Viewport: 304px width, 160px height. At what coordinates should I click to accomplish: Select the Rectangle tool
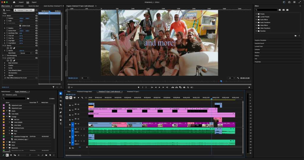point(61,116)
